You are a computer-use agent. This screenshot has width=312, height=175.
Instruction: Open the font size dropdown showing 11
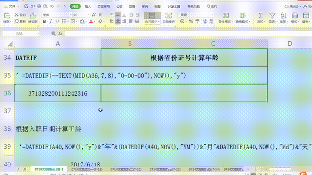click(x=88, y=15)
